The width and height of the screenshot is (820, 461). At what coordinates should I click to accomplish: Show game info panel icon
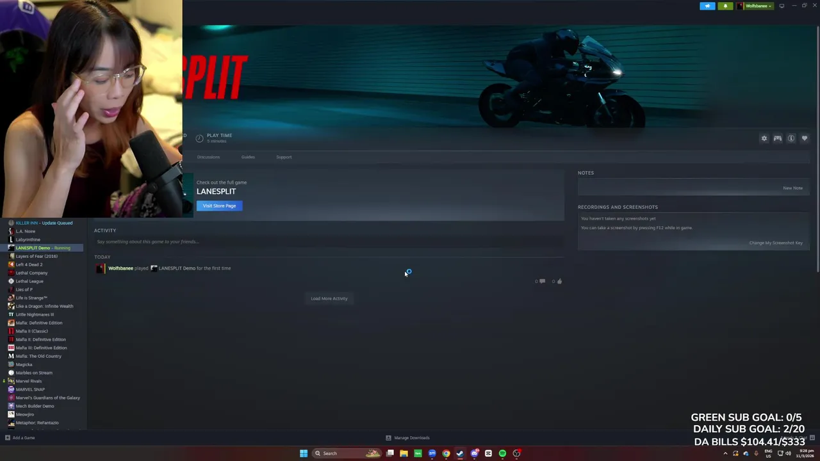[791, 138]
